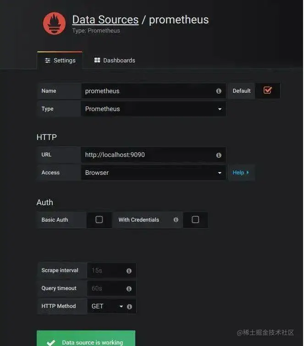The width and height of the screenshot is (304, 346).
Task: Switch to the Dashboards tab
Action: tap(115, 60)
